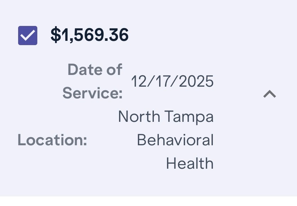The width and height of the screenshot is (297, 206).
Task: Click the word Behavioral in location
Action: pyautogui.click(x=175, y=140)
